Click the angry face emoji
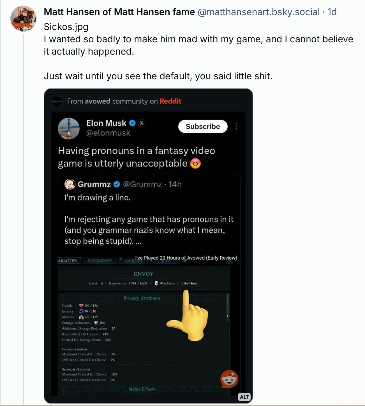Screen dimensions: 365x406 195,164
